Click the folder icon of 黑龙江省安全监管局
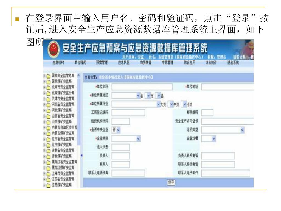The height and width of the screenshot is (211, 281). [48, 162]
